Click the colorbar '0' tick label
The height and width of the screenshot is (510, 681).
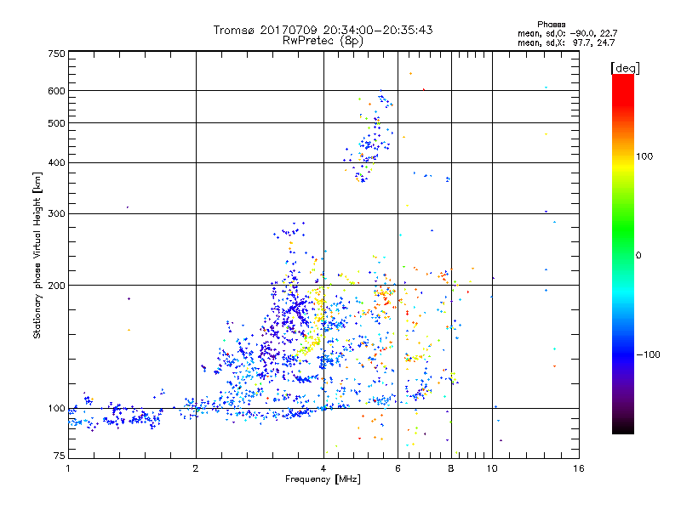click(x=638, y=256)
